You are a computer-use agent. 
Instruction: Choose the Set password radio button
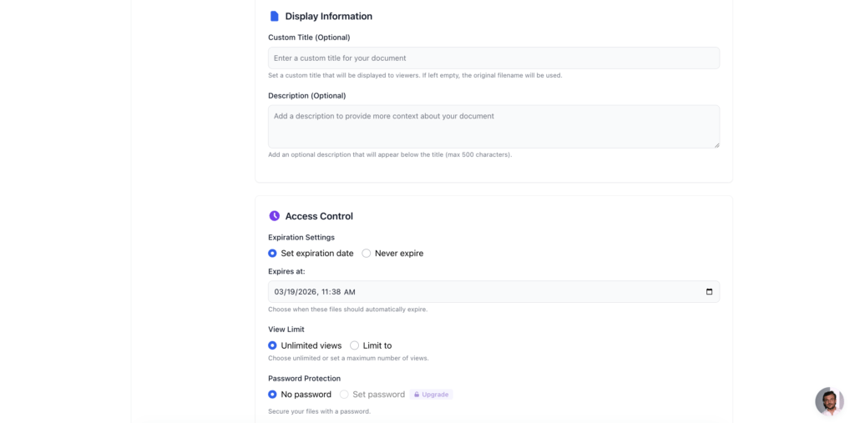pos(344,395)
